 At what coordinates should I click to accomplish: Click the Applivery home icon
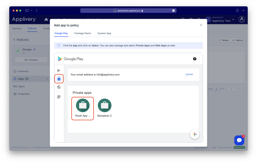46,20
